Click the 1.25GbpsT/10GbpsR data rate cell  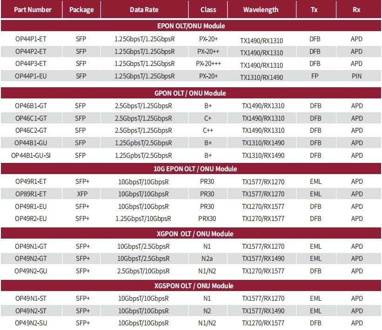click(x=143, y=219)
